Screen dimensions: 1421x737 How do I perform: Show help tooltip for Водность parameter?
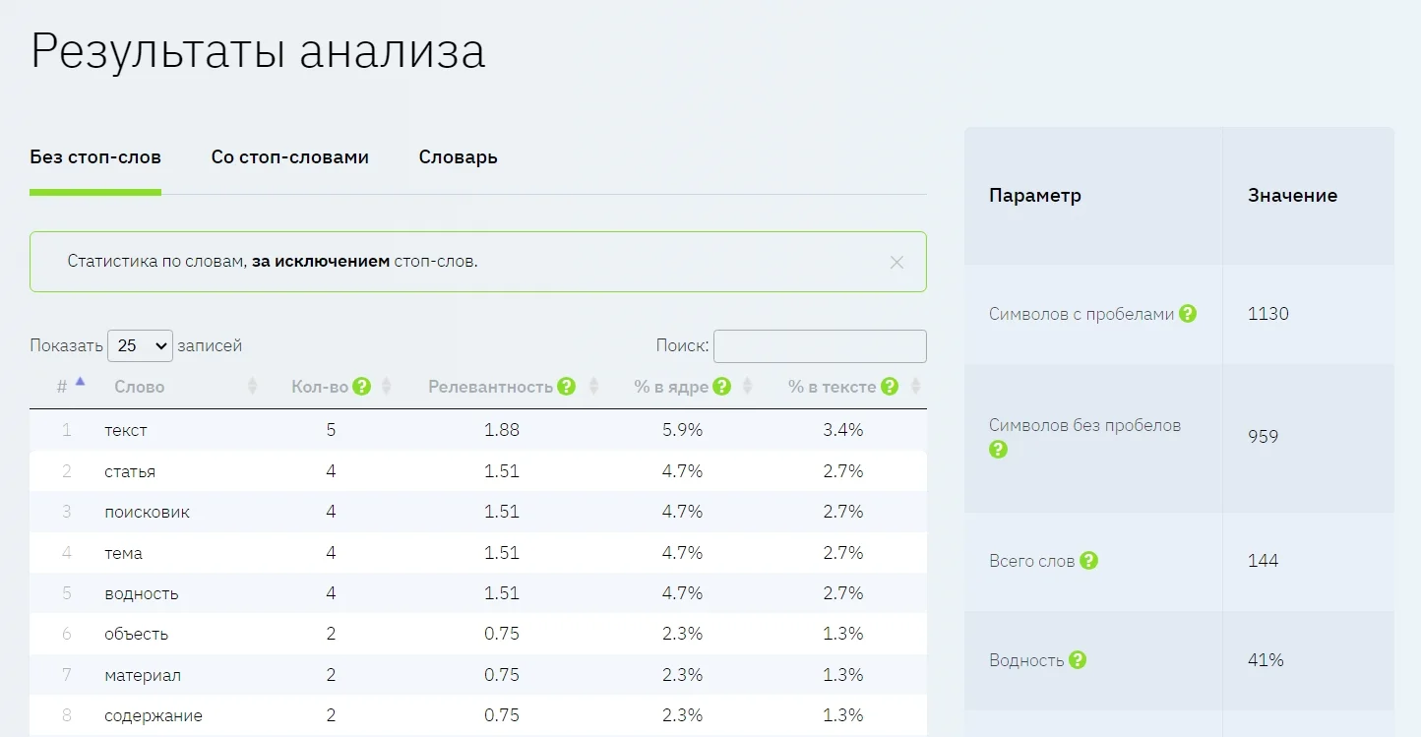point(1078,660)
